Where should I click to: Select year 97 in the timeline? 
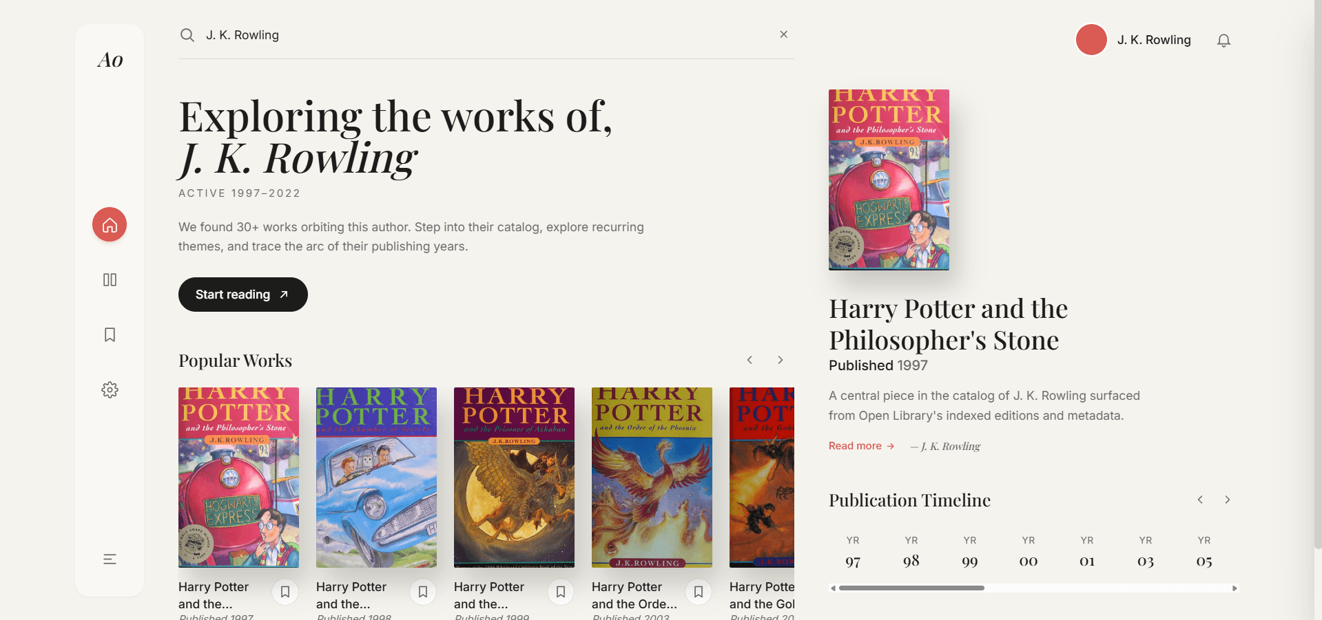tap(853, 553)
